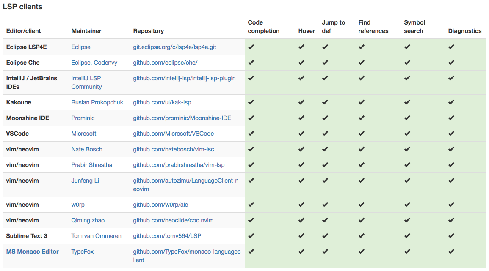
Task: Click Diagnostics checkmark in VSCode row
Action: coord(451,133)
